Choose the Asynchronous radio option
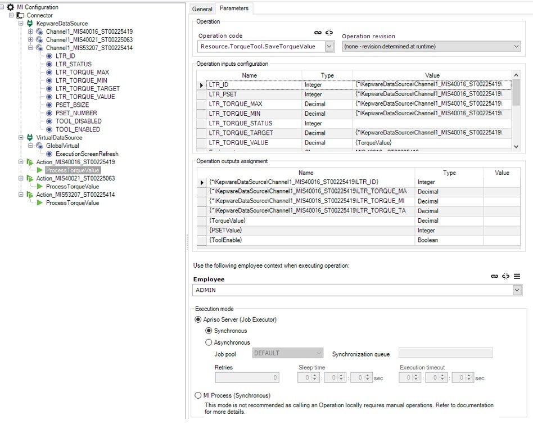Viewport: 533px width, 433px height. [x=209, y=342]
